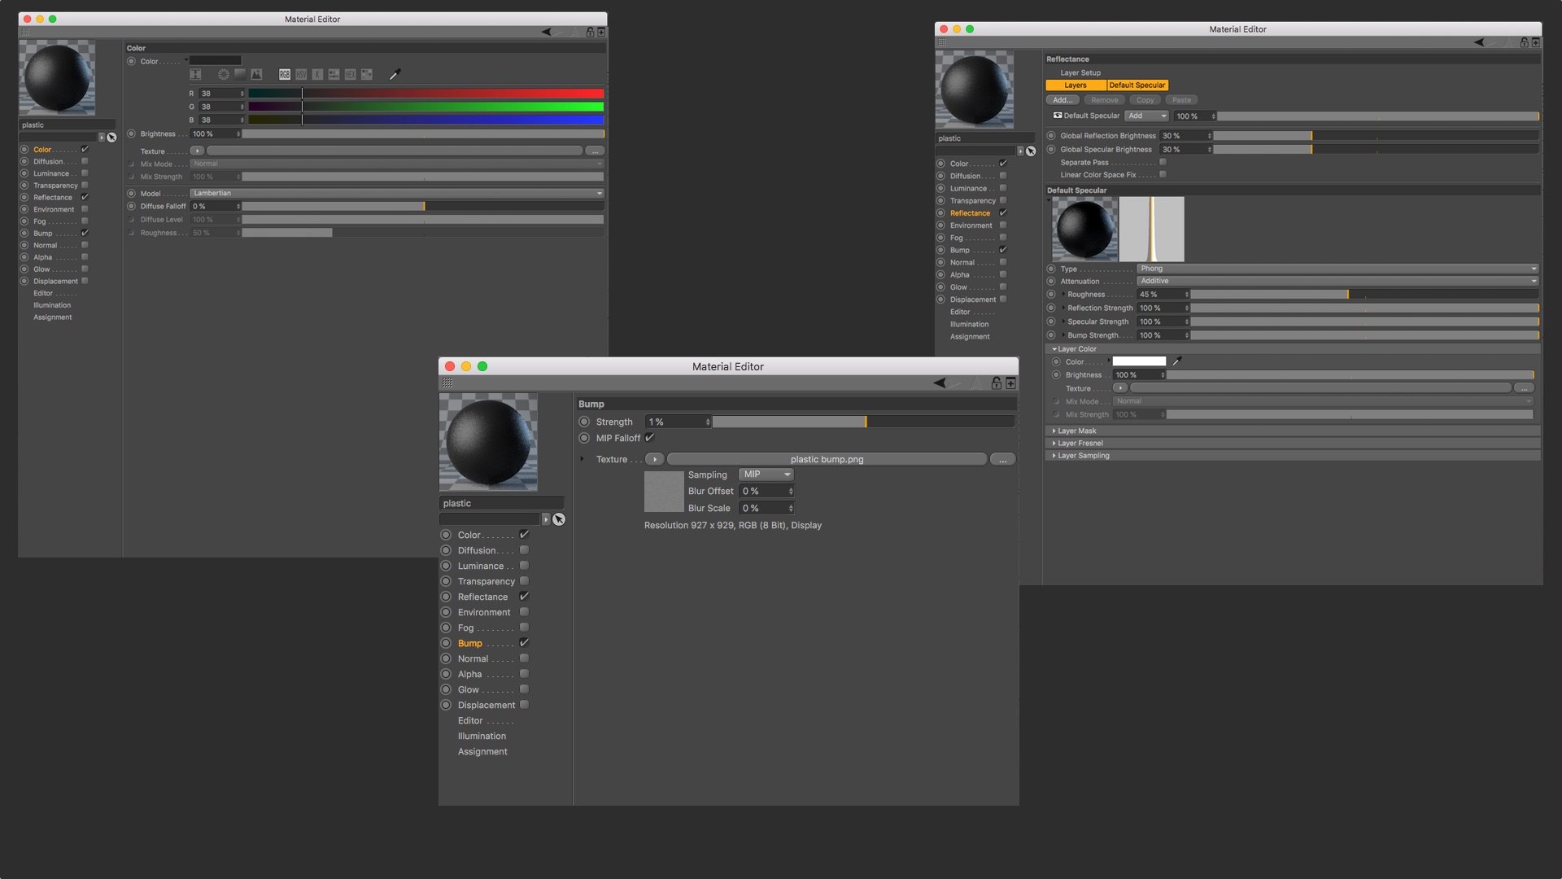1562x879 pixels.
Task: Click lock icon in Bump editor toolbar
Action: click(996, 383)
